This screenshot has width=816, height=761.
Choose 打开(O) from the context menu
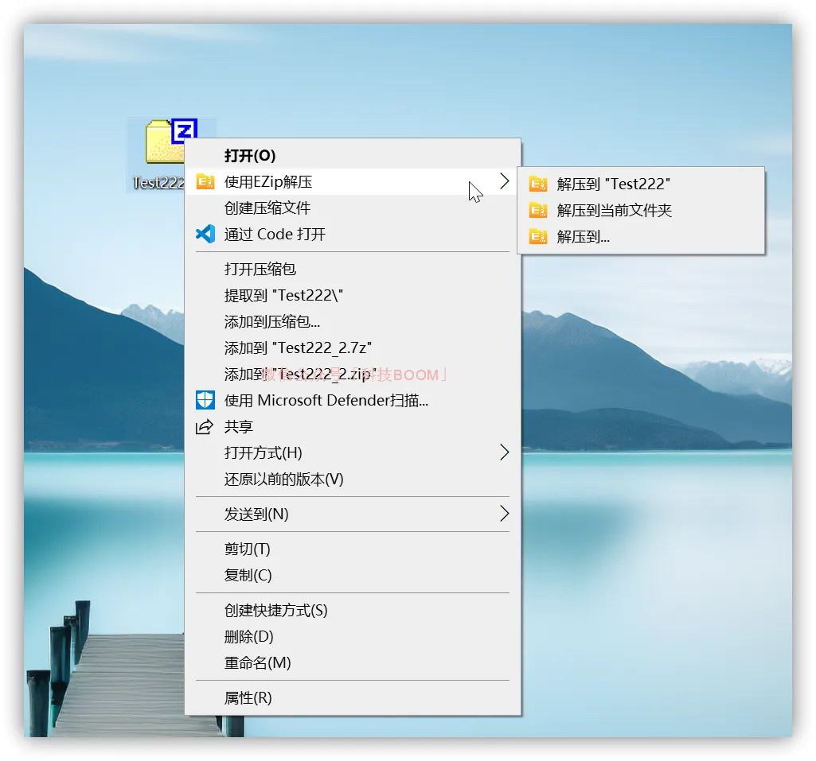click(x=353, y=155)
